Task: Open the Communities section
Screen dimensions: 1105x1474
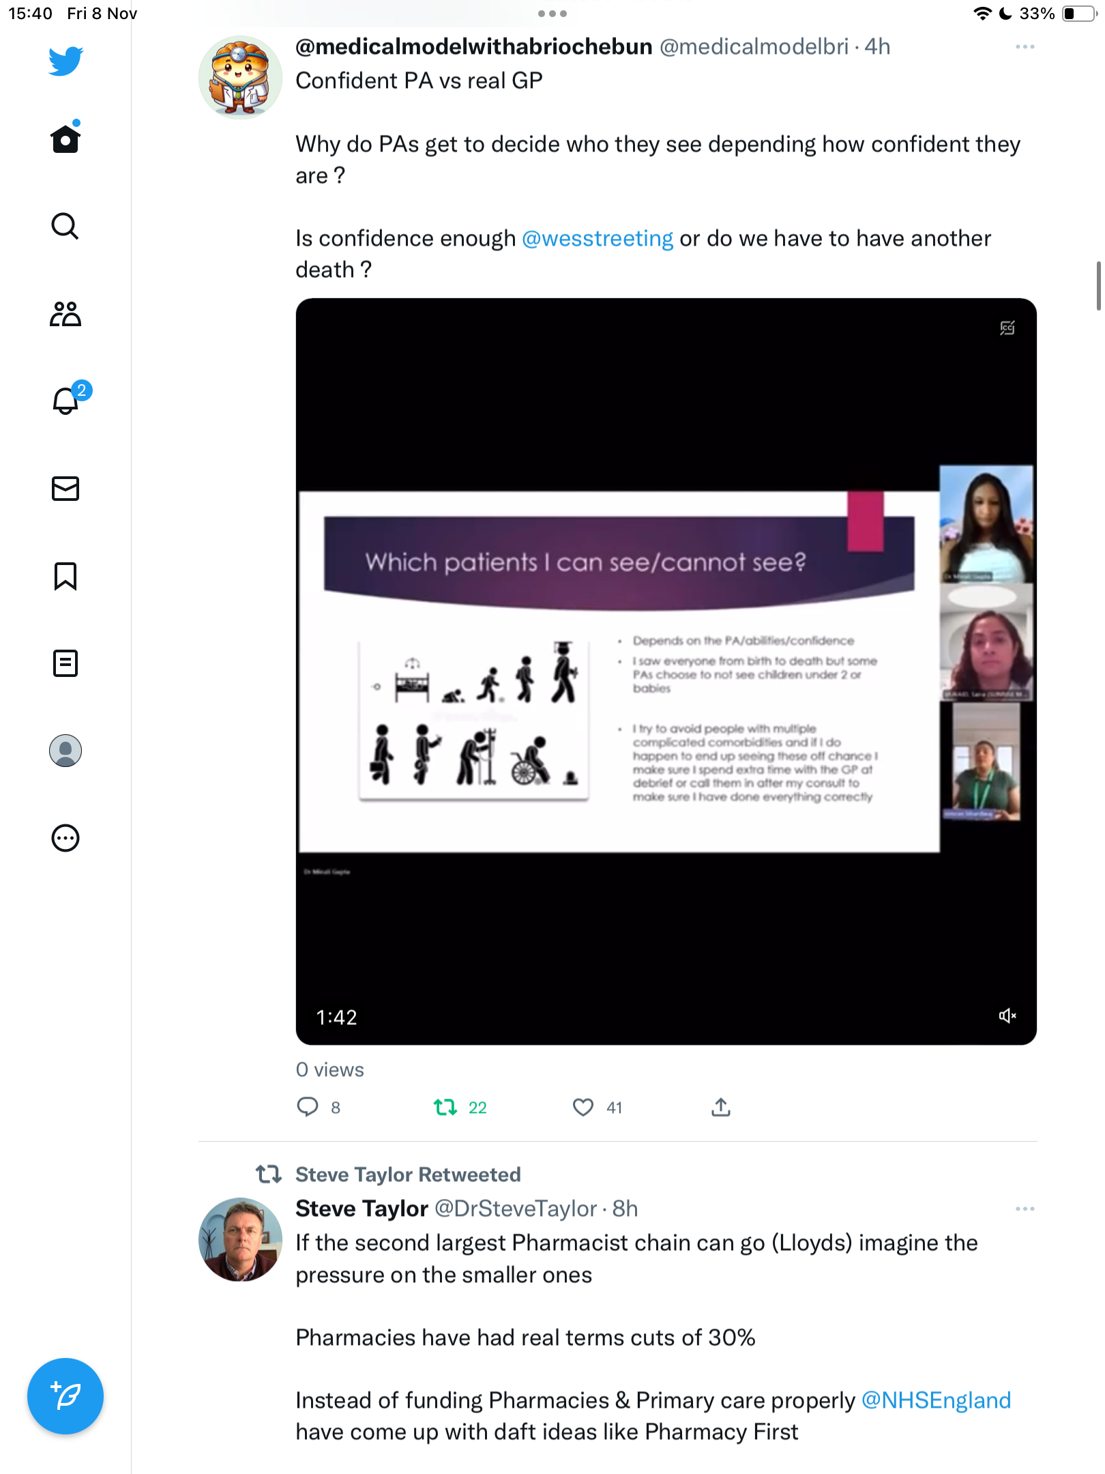Action: 65,314
